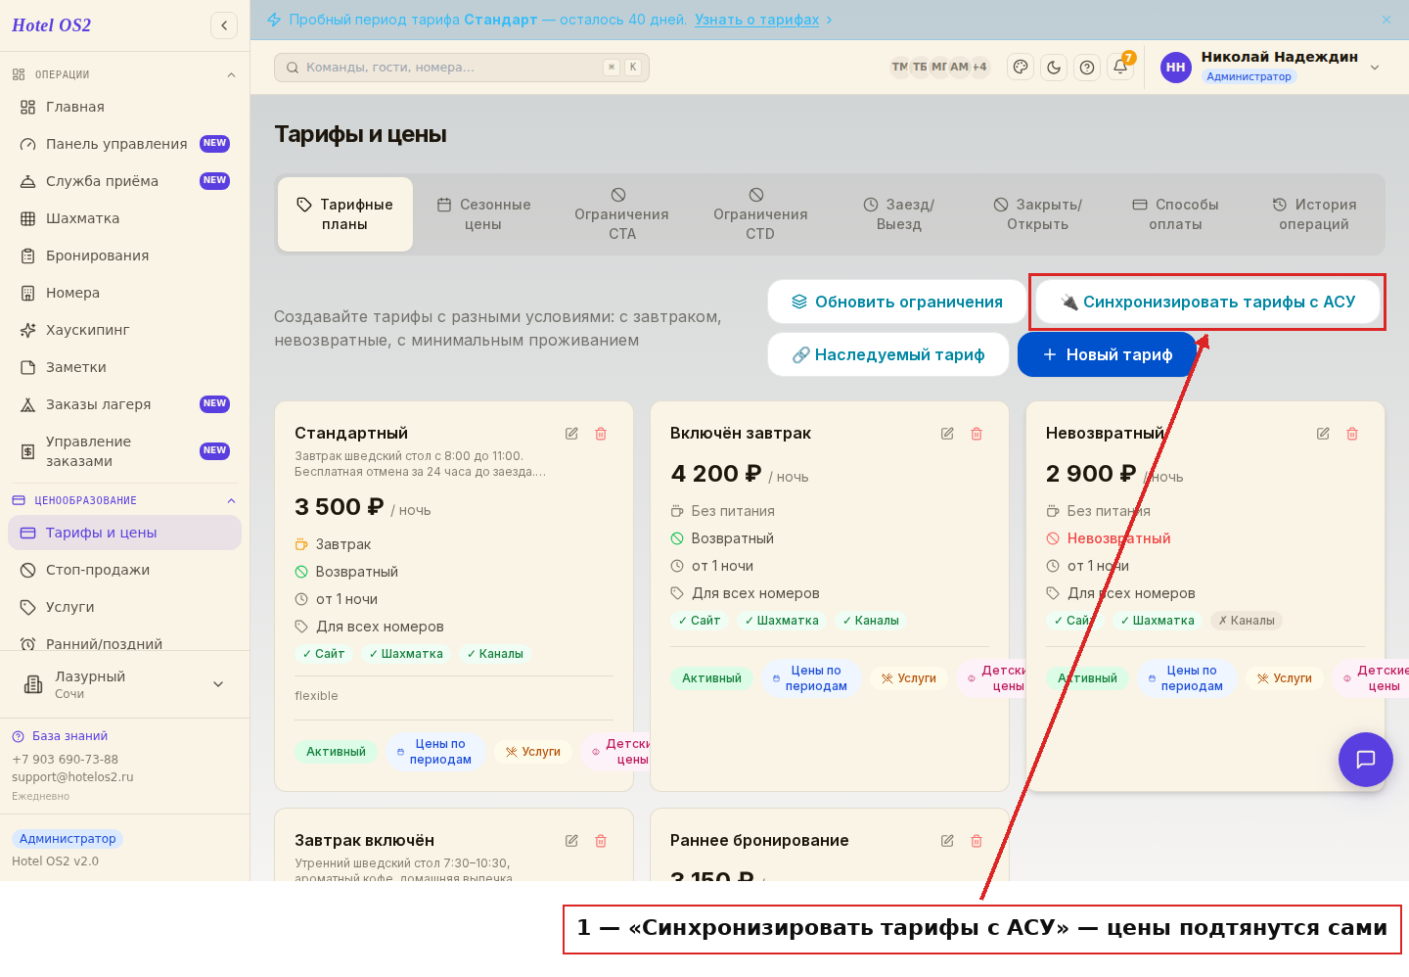The height and width of the screenshot is (977, 1409).
Task: Go to Служба приёма
Action: [124, 181]
